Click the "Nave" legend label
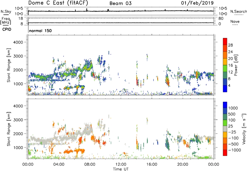The width and height of the screenshot is (247, 171). coord(235,22)
